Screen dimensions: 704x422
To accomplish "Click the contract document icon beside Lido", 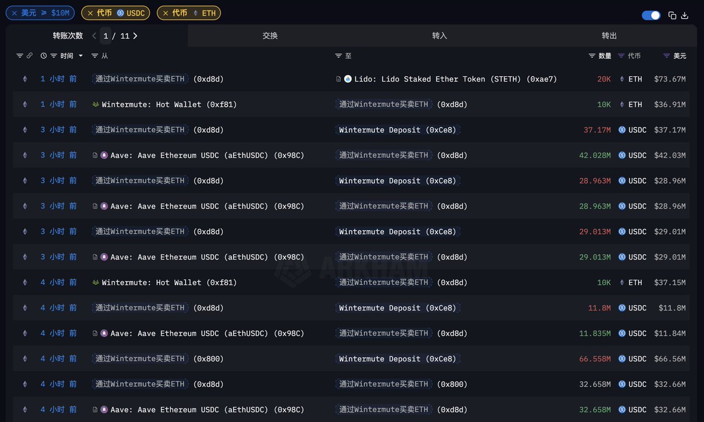I will tap(339, 79).
